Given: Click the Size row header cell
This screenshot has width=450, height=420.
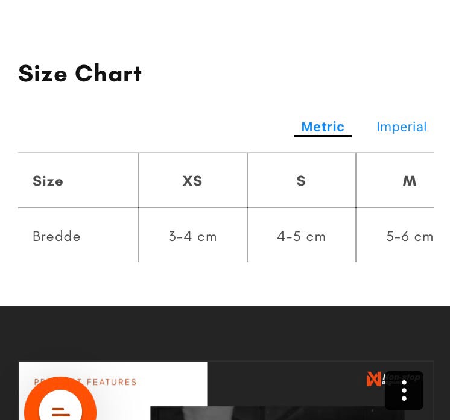Looking at the screenshot, I should [x=78, y=181].
